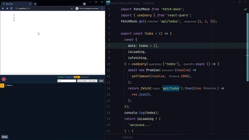Toggle ascending sort order button
The width and height of the screenshot is (249, 140).
pos(101,81)
